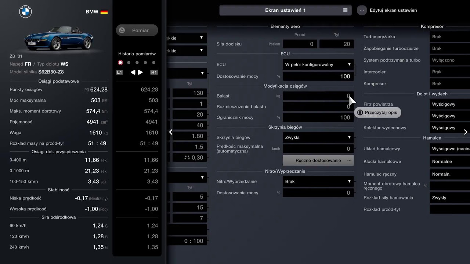The width and height of the screenshot is (470, 264).
Task: Select the Siła docisku Przód value field
Action: tap(300, 44)
